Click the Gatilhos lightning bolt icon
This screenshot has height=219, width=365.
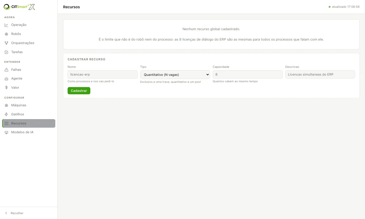point(6,114)
